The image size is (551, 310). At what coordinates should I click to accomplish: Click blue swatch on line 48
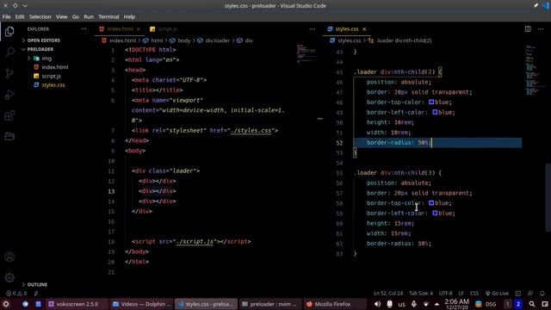[x=431, y=102]
